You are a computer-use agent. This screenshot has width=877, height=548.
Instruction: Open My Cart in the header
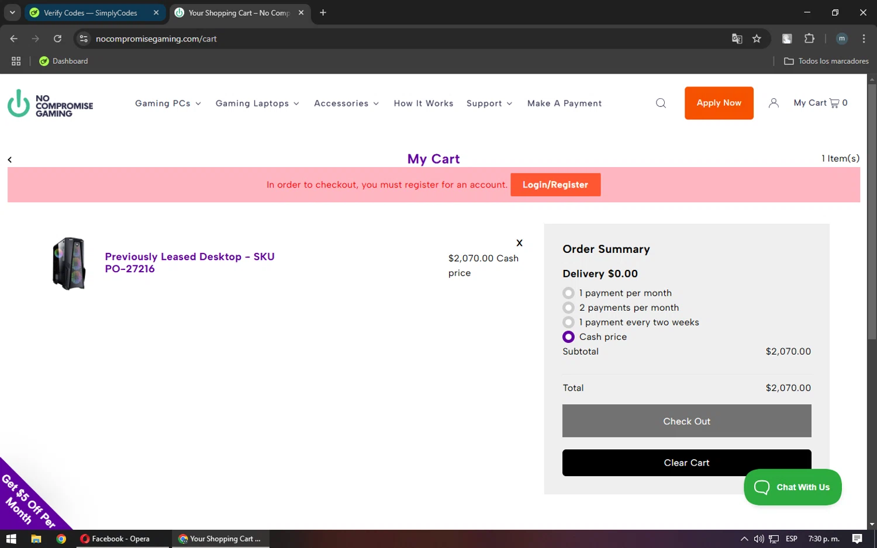click(820, 103)
